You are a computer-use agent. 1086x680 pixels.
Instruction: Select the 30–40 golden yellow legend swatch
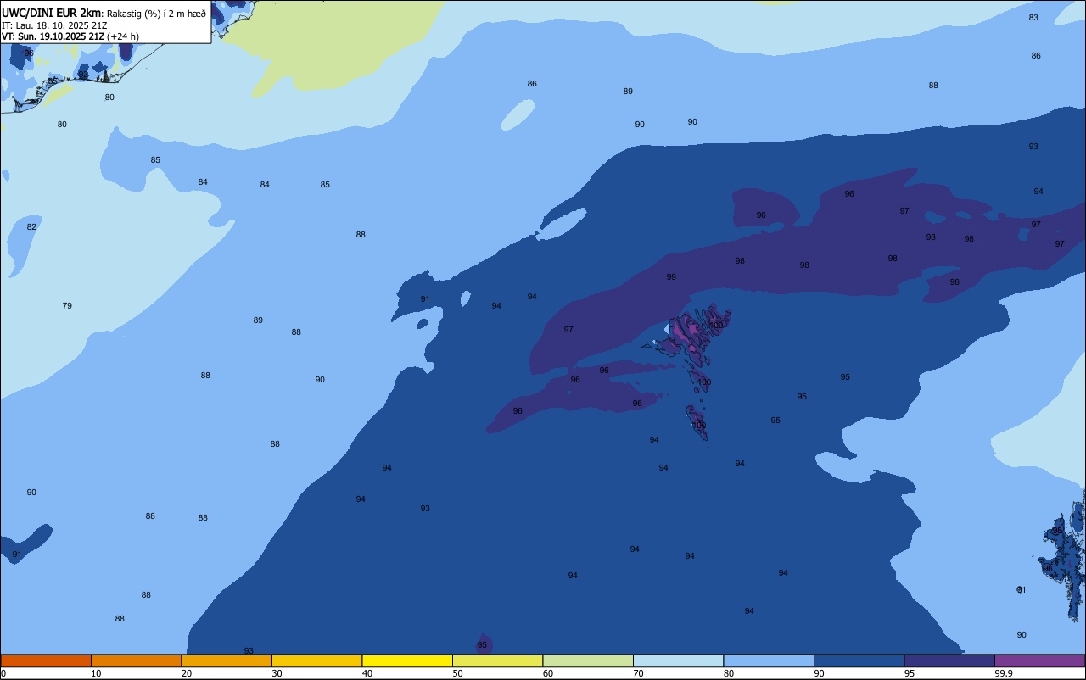[316, 660]
